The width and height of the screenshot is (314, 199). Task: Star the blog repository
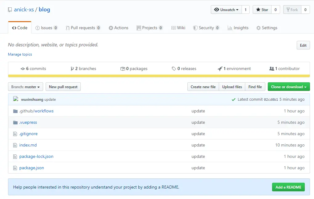click(x=262, y=10)
